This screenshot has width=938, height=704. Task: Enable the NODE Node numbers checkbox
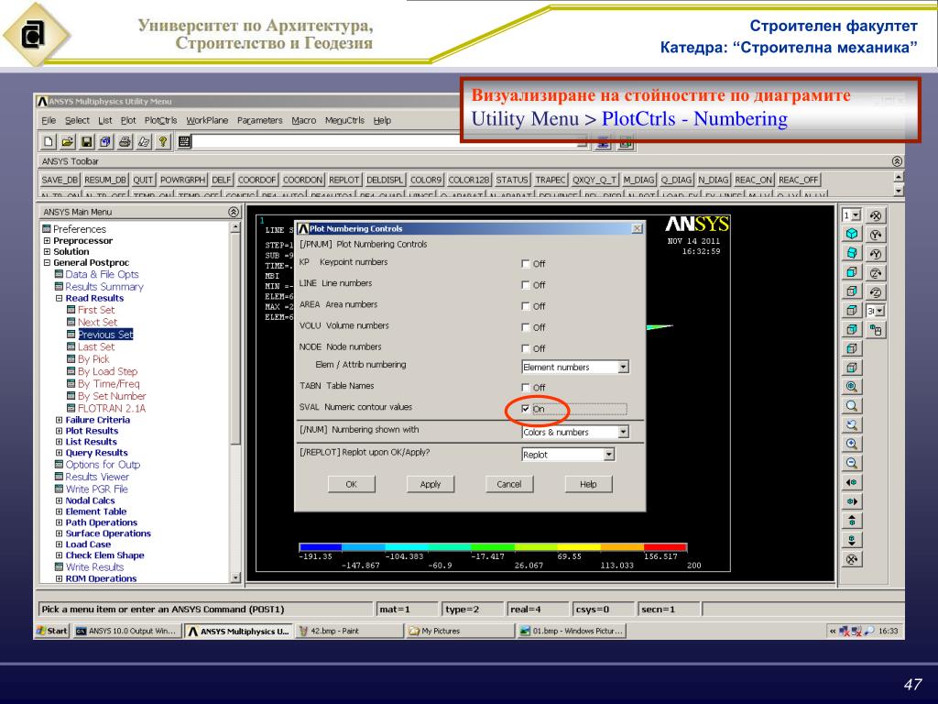pyautogui.click(x=525, y=348)
